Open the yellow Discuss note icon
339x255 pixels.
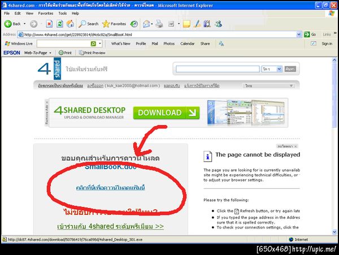(x=186, y=24)
